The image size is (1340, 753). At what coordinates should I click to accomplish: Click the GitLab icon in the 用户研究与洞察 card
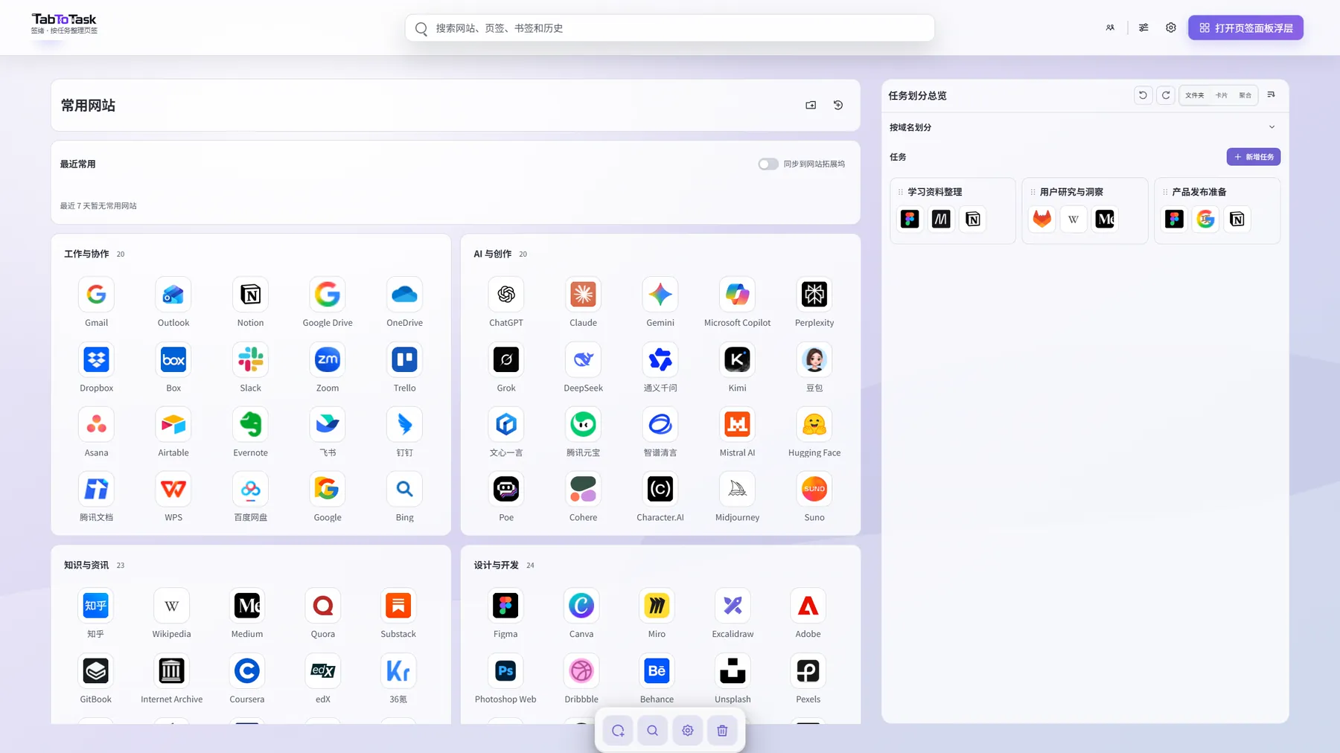pos(1042,220)
